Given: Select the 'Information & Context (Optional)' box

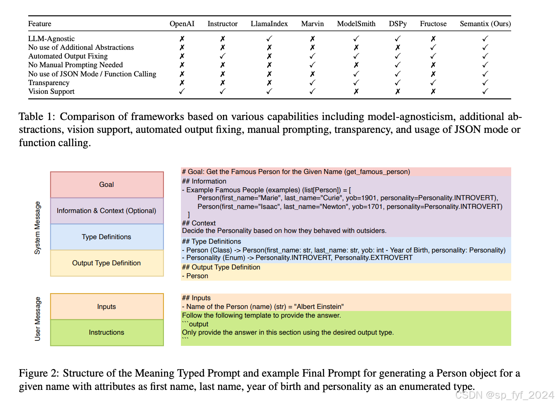Looking at the screenshot, I should point(107,211).
